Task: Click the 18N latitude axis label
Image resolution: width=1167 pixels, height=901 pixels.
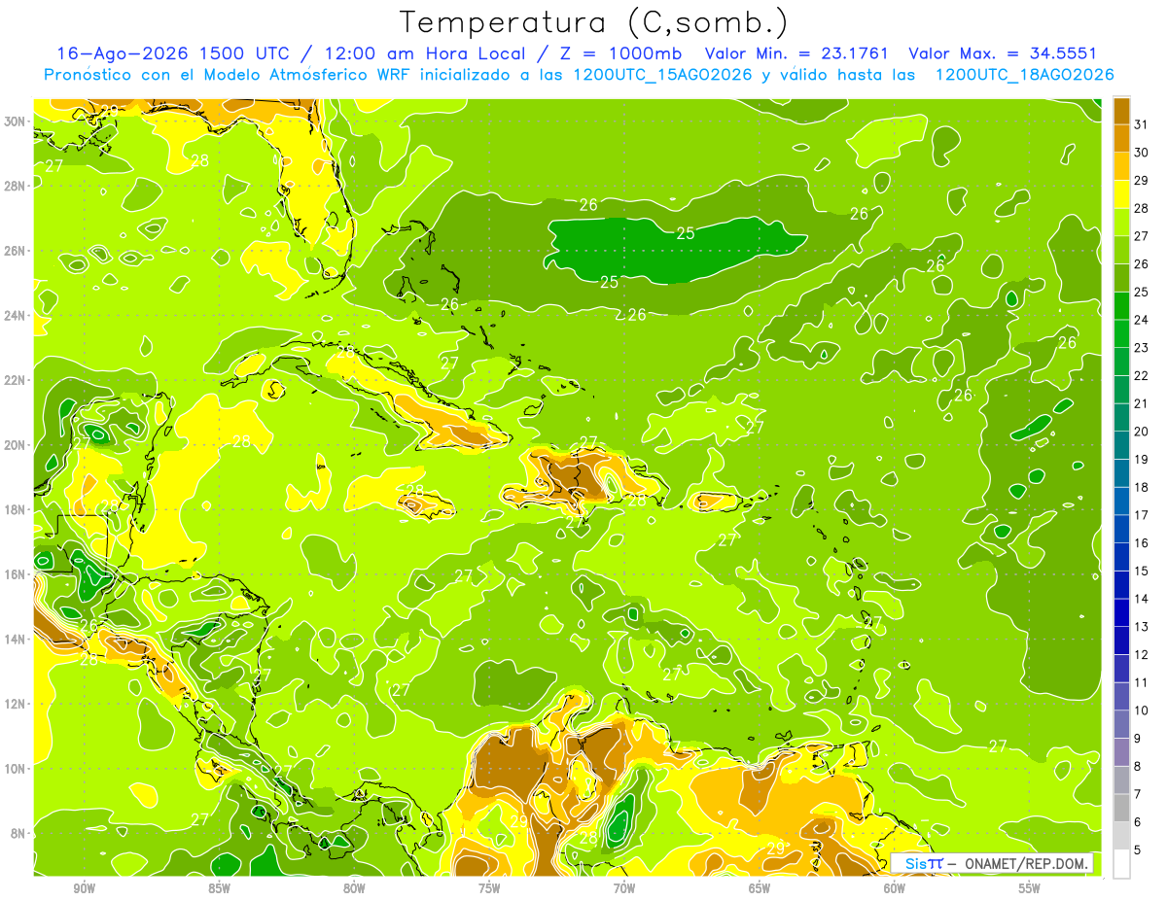Action: pos(15,509)
